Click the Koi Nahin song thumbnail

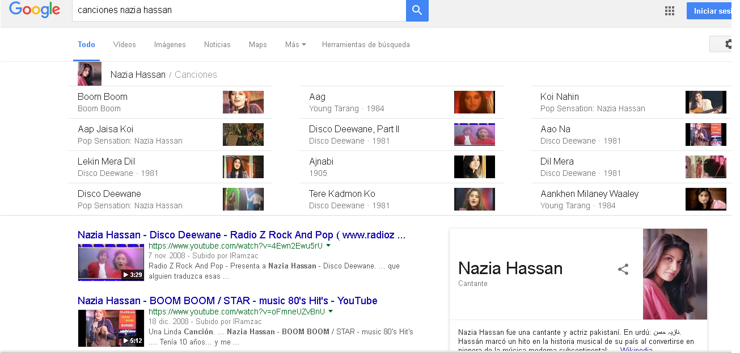[706, 102]
